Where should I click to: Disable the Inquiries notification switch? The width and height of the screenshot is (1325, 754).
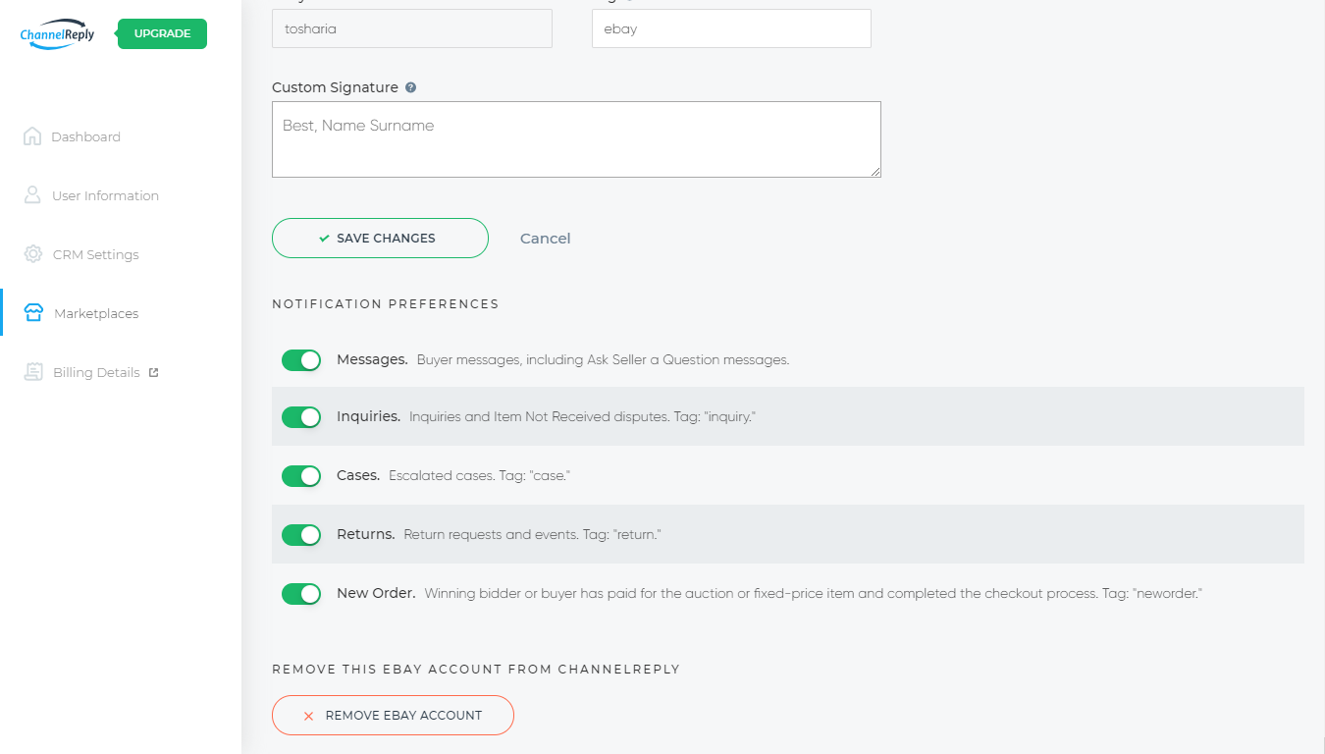point(301,417)
